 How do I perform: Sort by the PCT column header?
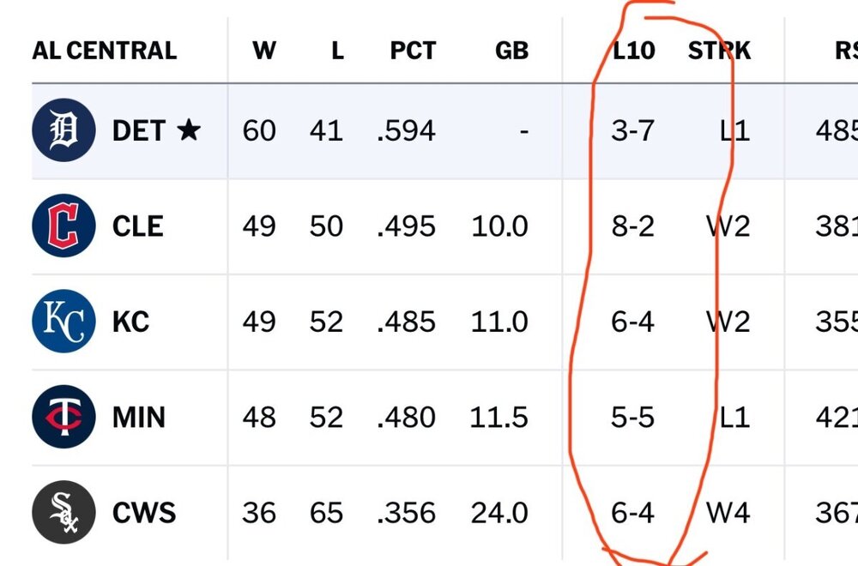point(413,51)
